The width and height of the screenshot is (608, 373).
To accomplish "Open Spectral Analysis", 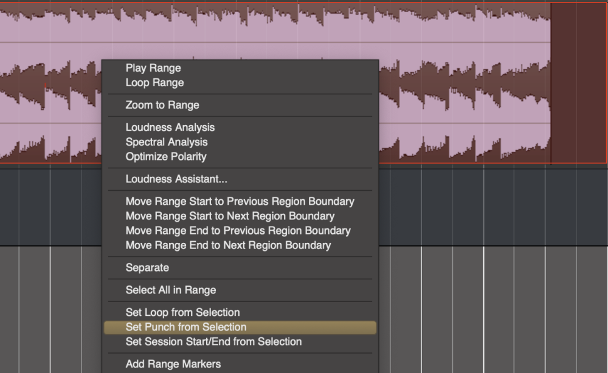I will pos(166,142).
